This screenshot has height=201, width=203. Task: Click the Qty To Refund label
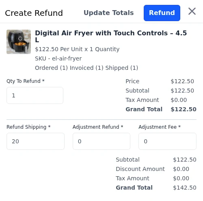(26, 81)
